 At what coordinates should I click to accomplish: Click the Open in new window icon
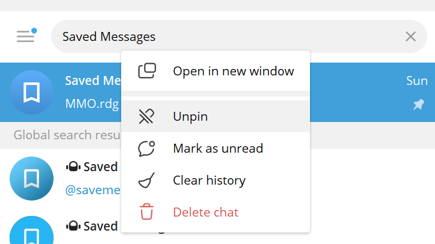point(147,71)
